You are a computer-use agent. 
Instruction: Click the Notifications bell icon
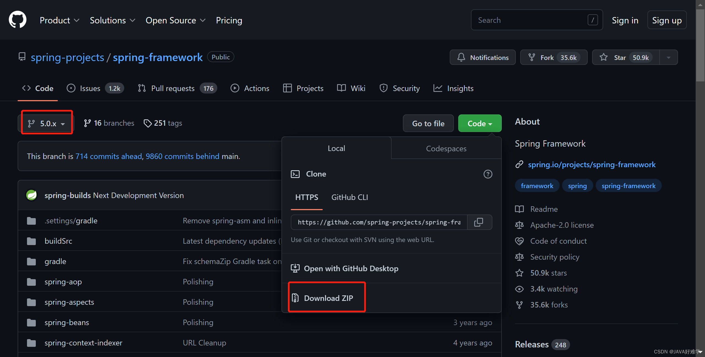(x=461, y=57)
